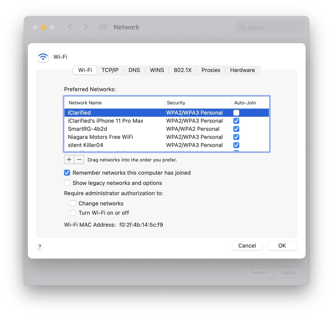Disable Auto-Join for SmartRG-4b2d
333x317 pixels.
(236, 129)
